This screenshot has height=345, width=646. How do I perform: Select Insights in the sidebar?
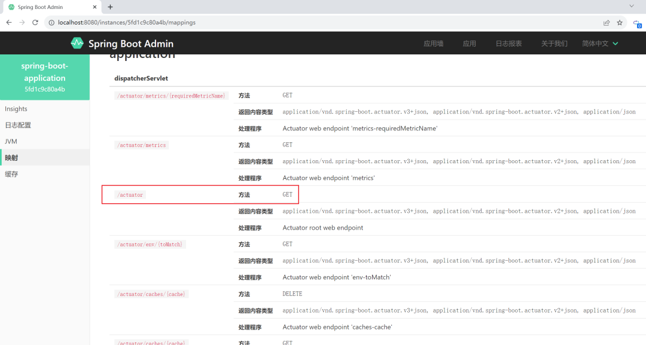click(45, 109)
